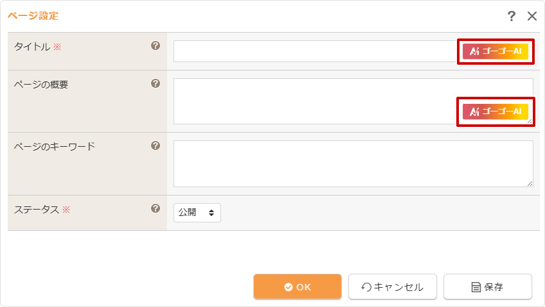
Task: Click the ページ設定 dialog title text
Action: coord(33,15)
